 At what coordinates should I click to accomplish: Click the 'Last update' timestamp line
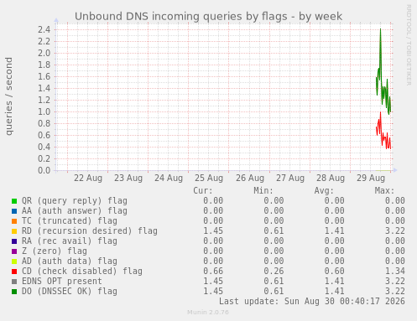[x=312, y=302]
